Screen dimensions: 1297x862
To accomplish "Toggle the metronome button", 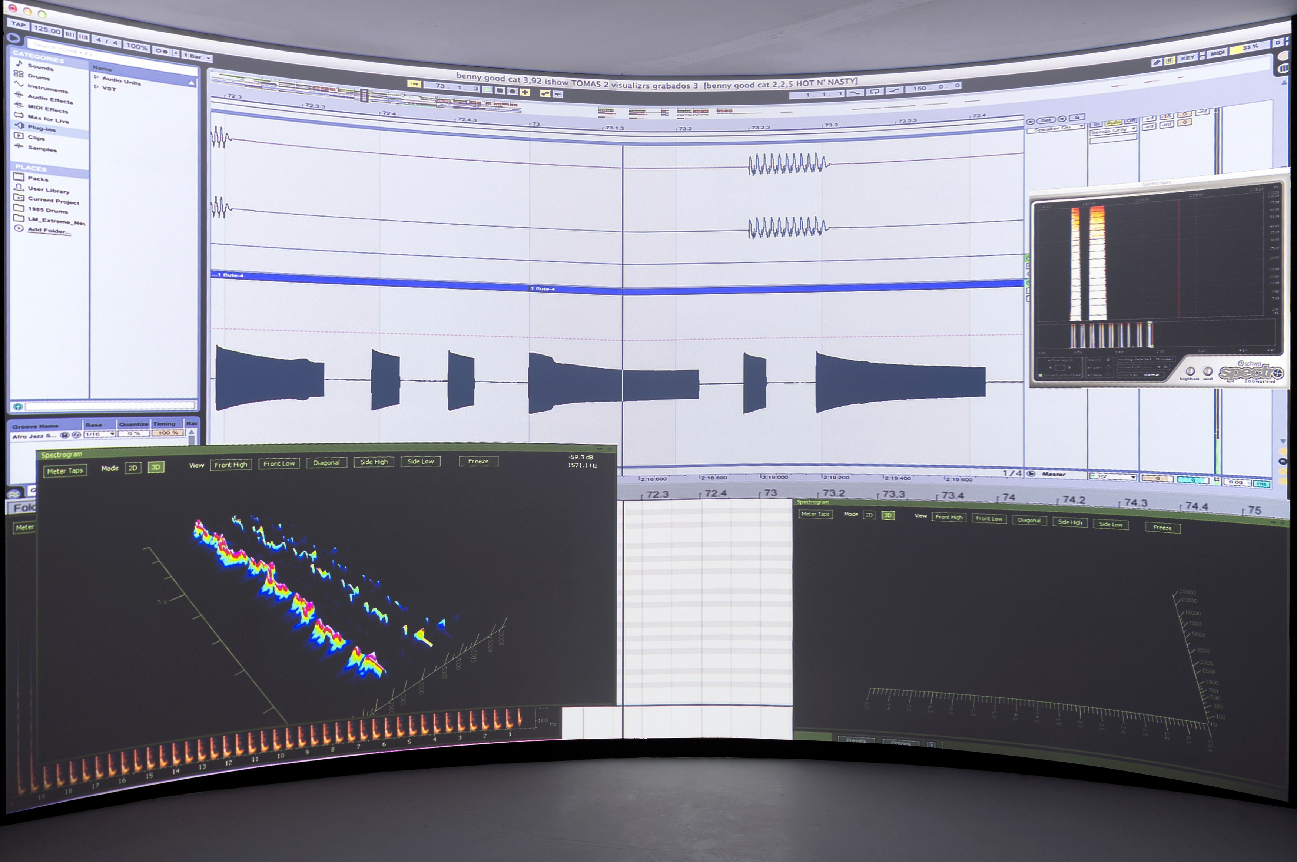I will point(162,50).
